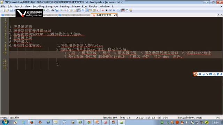The width and height of the screenshot is (223, 125).
Task: Open the Function List toolbar icon
Action: click(98, 10)
